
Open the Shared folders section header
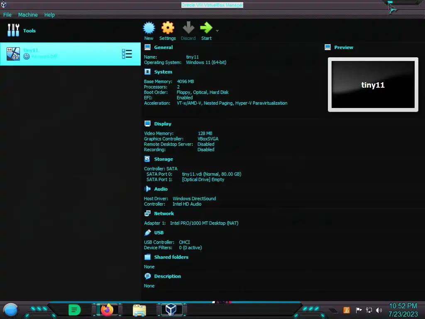pyautogui.click(x=171, y=257)
